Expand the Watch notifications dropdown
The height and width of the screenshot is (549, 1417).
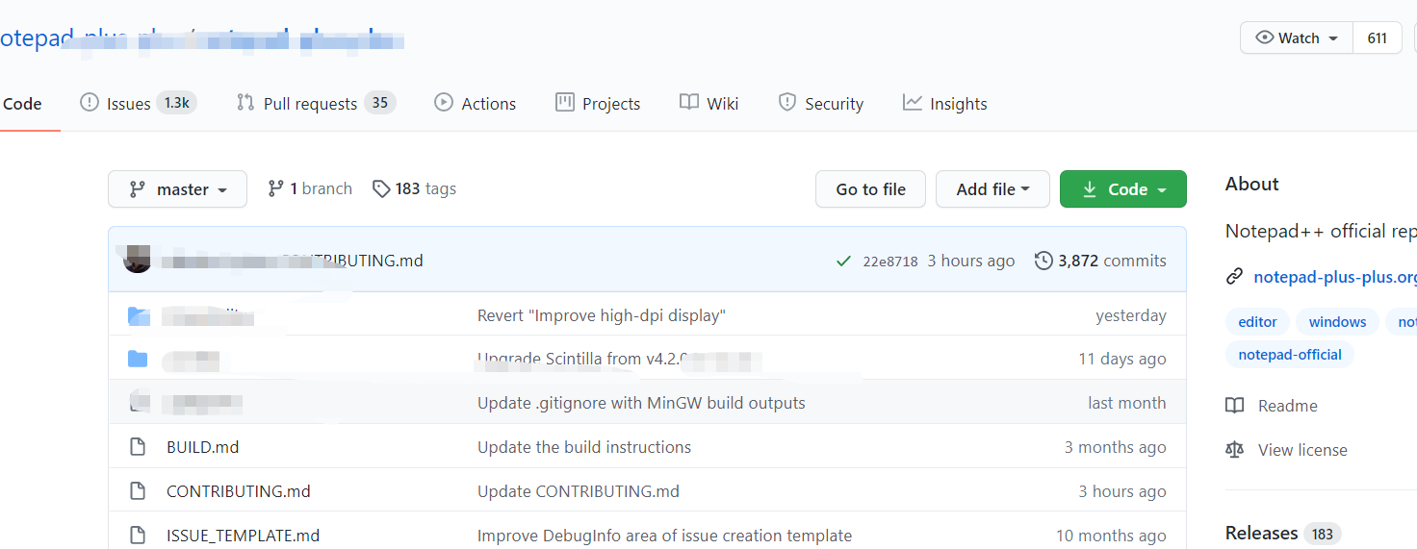[1297, 38]
